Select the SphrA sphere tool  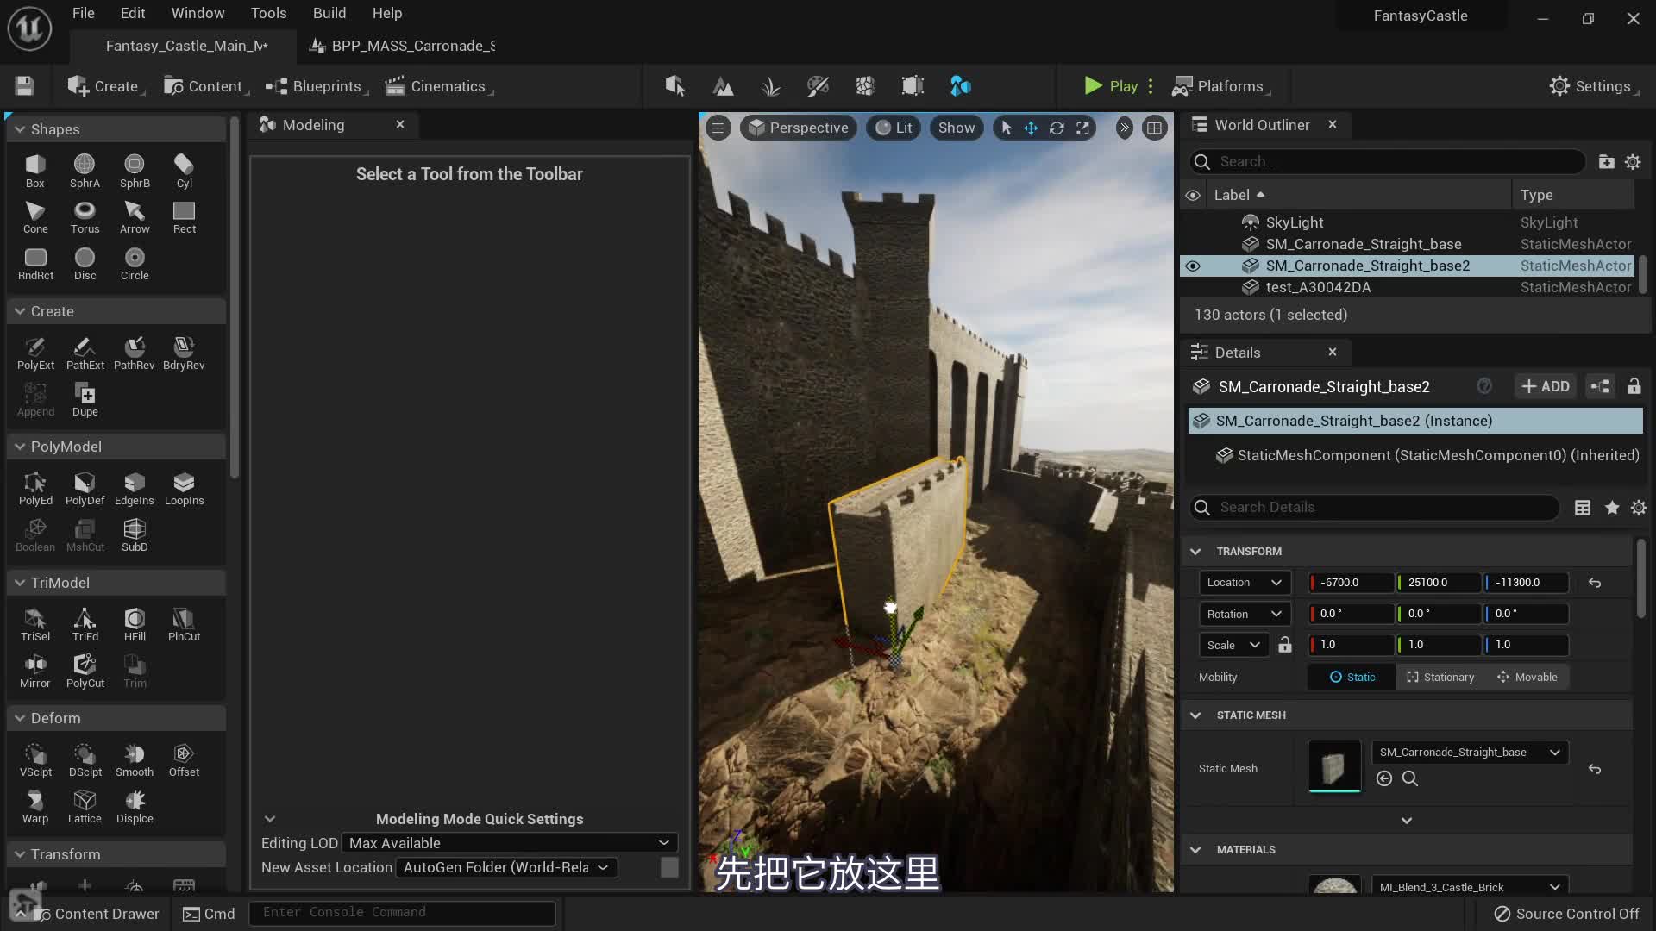coord(85,171)
